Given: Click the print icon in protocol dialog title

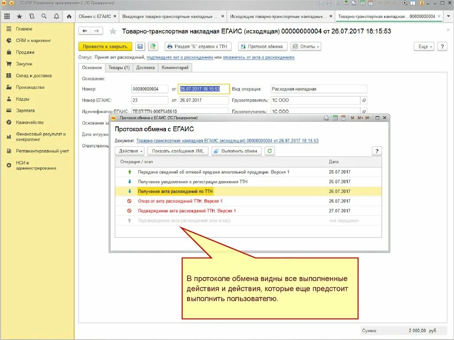Looking at the screenshot, I should [326, 118].
